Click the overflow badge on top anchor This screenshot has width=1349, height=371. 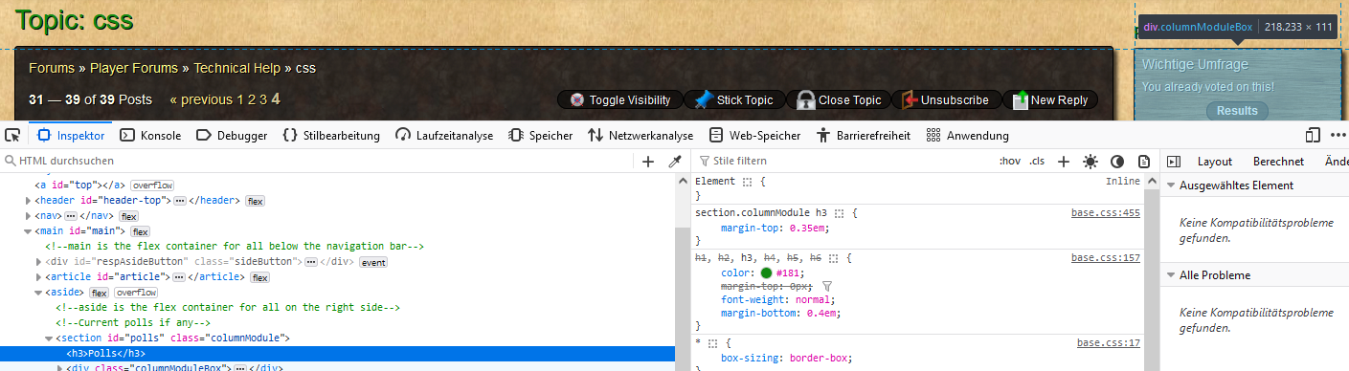pos(152,185)
